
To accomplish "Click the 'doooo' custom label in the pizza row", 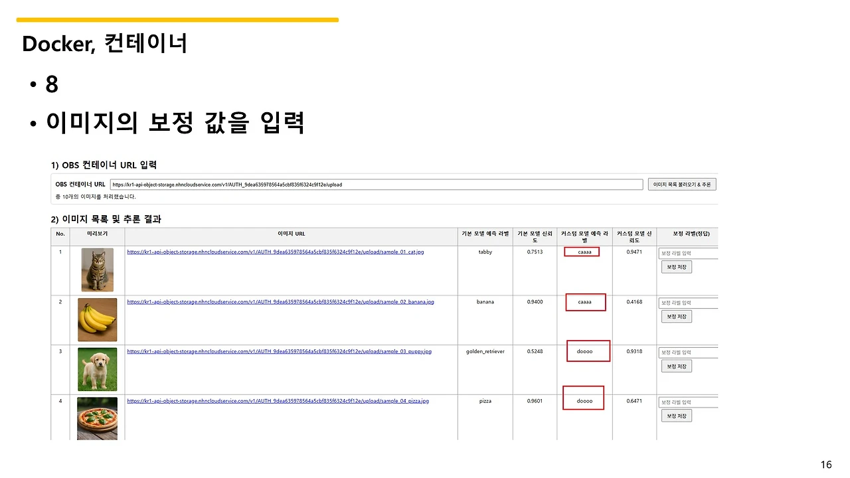I will [x=584, y=402].
